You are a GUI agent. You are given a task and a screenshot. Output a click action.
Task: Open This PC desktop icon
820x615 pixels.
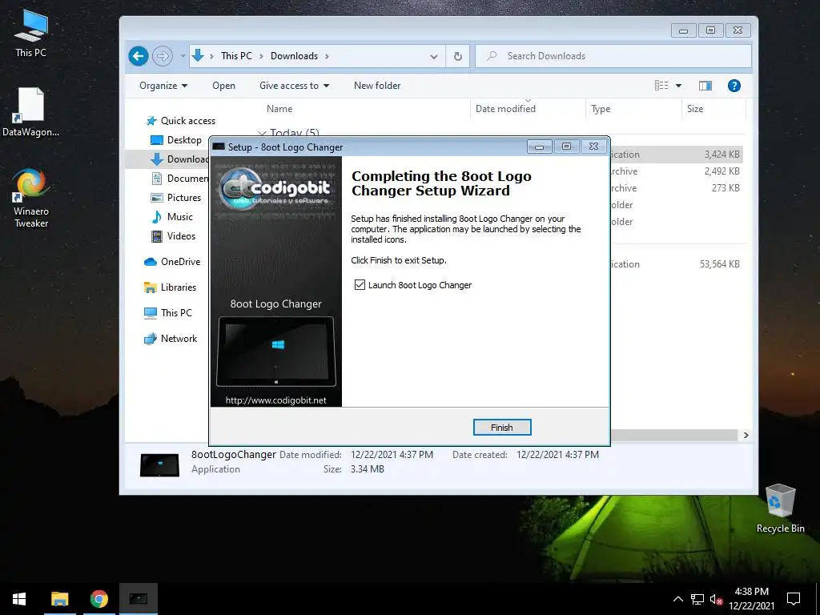click(31, 33)
